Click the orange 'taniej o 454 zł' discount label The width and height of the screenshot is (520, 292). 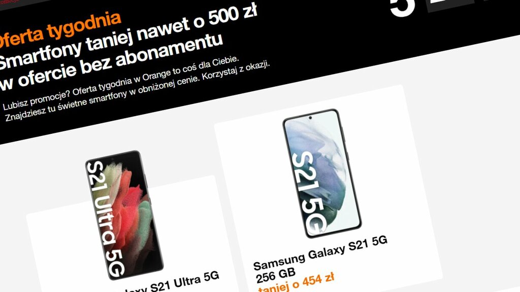pos(296,283)
